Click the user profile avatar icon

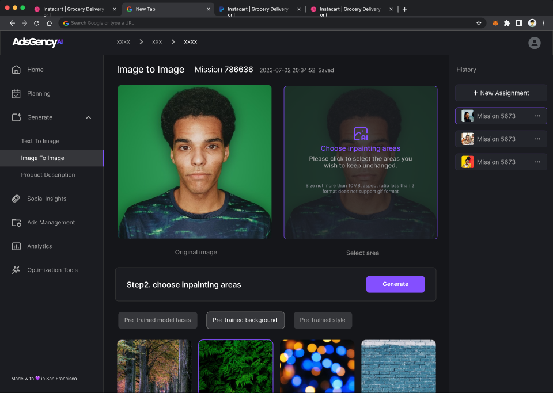tap(535, 43)
